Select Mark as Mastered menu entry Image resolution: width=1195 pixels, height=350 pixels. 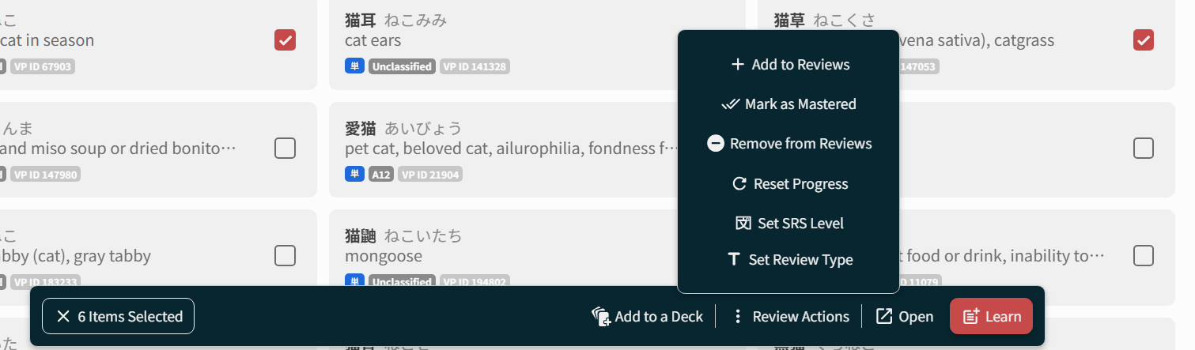tap(800, 104)
